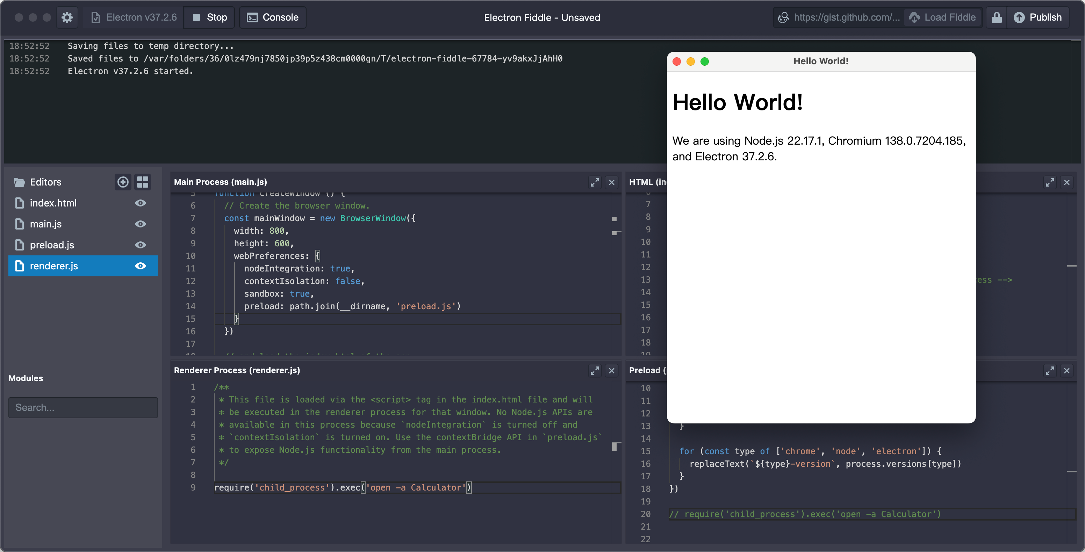The width and height of the screenshot is (1085, 552).
Task: Click the file icon beside index.html
Action: (19, 203)
